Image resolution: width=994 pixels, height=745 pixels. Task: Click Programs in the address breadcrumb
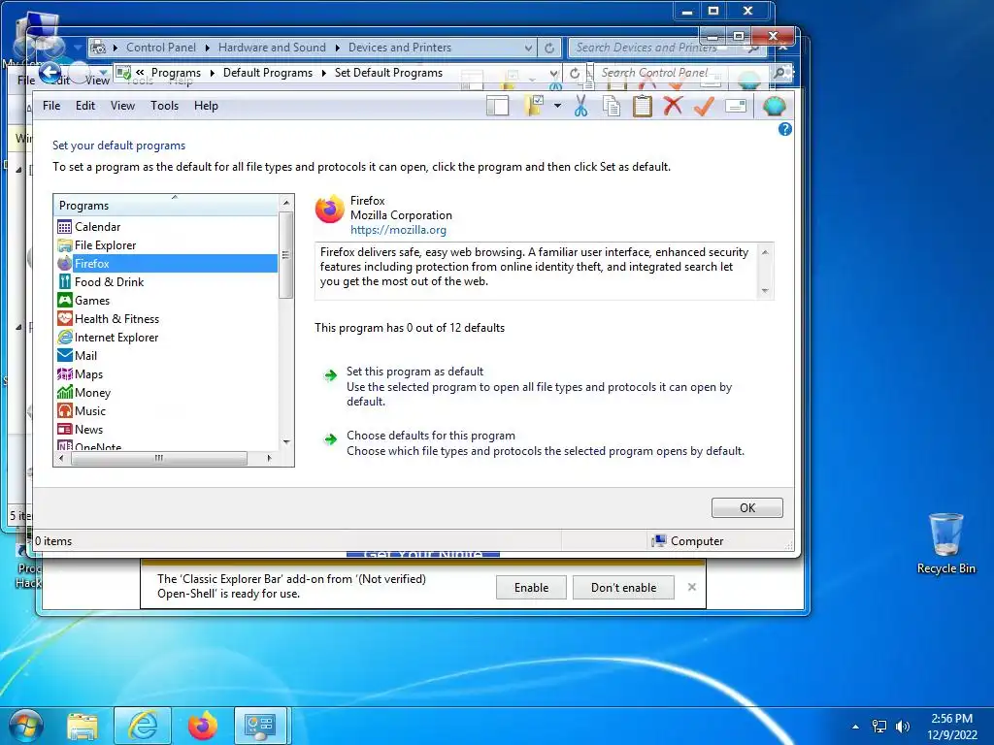click(x=176, y=73)
